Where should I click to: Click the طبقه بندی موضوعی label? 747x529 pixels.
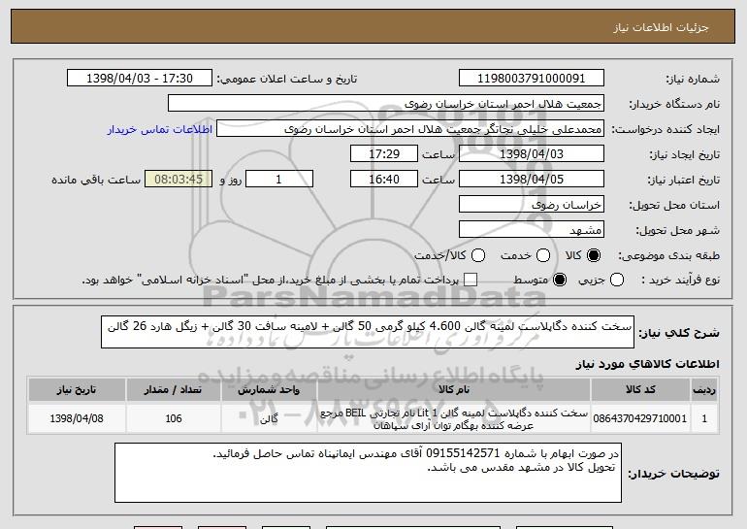(668, 256)
